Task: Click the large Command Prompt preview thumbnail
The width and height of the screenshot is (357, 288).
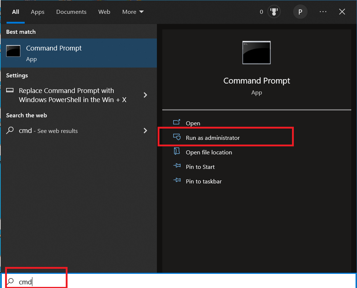Action: [256, 53]
